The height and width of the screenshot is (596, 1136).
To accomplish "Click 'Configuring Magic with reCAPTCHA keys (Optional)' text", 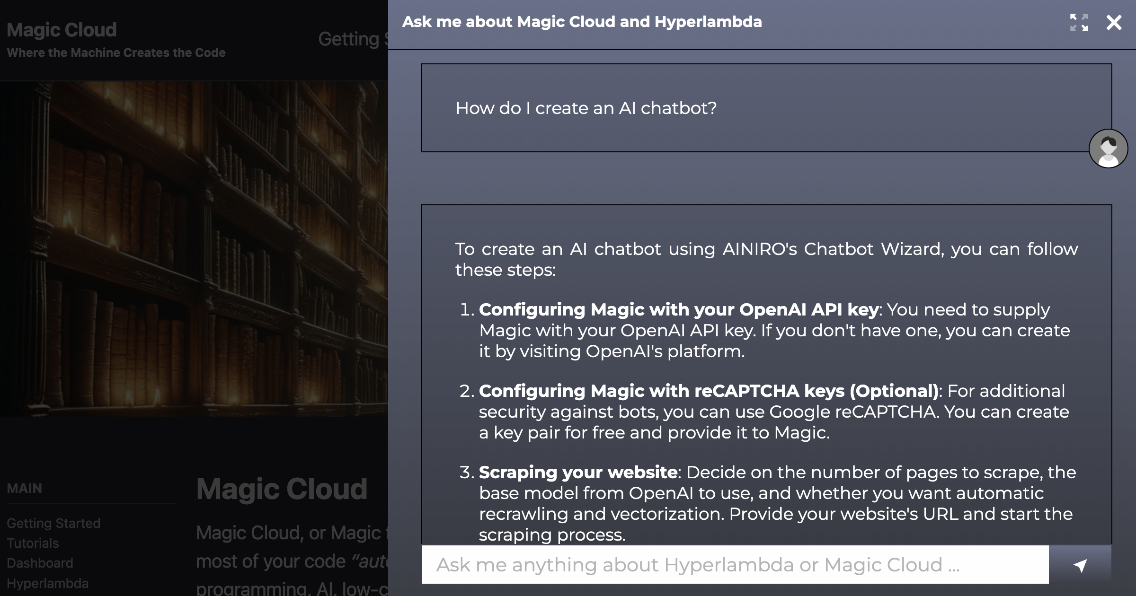I will click(709, 391).
